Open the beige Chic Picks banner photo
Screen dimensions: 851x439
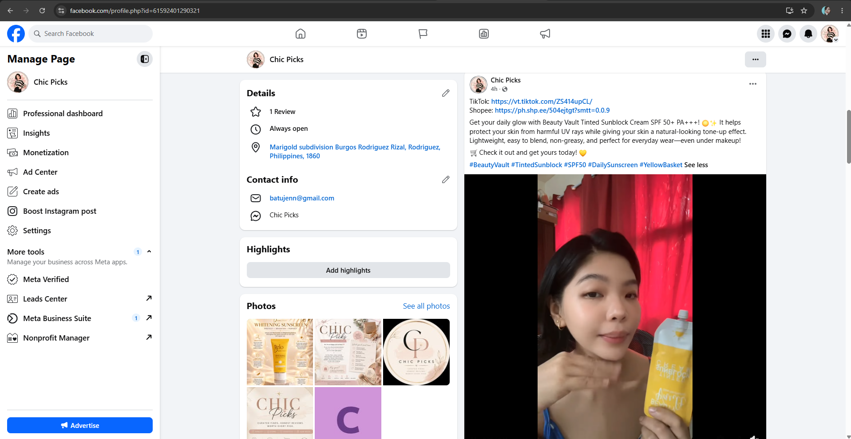point(280,413)
